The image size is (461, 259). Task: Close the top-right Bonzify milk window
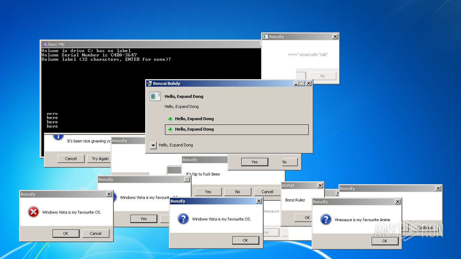click(335, 37)
